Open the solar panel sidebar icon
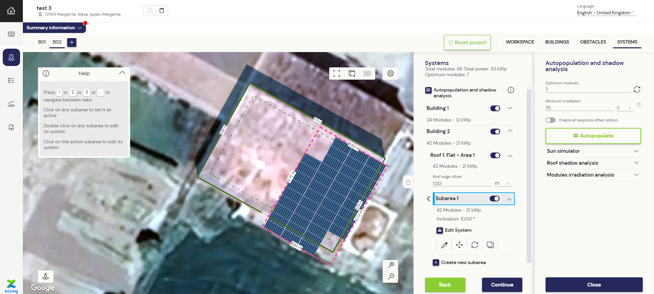This screenshot has width=654, height=294. [11, 34]
